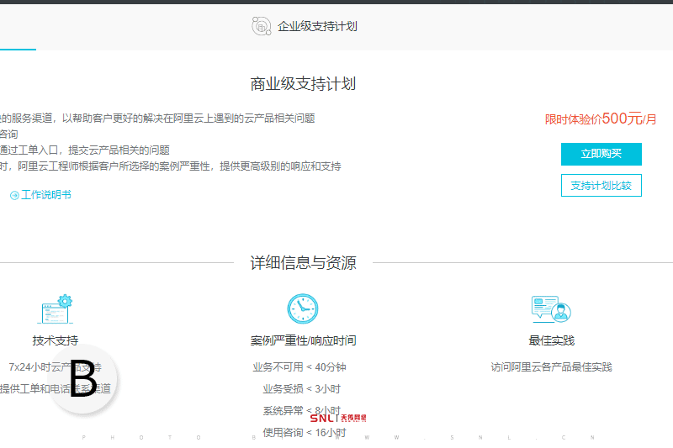Viewport: 673px width, 448px height.
Task: Click the round floating B button
Action: pyautogui.click(x=83, y=380)
